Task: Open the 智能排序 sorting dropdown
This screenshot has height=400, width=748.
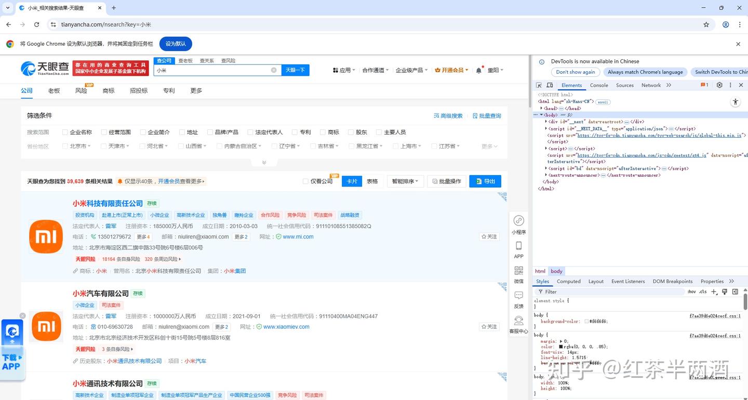Action: 405,181
